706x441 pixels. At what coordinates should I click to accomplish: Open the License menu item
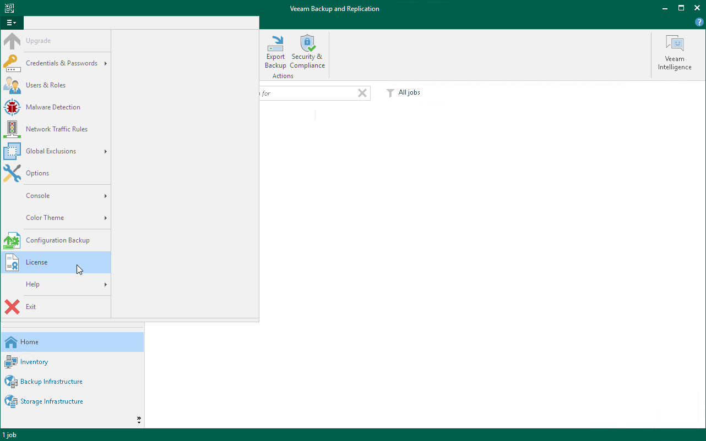coord(56,262)
